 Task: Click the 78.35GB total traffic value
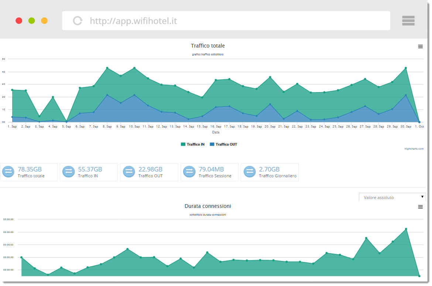(30, 170)
